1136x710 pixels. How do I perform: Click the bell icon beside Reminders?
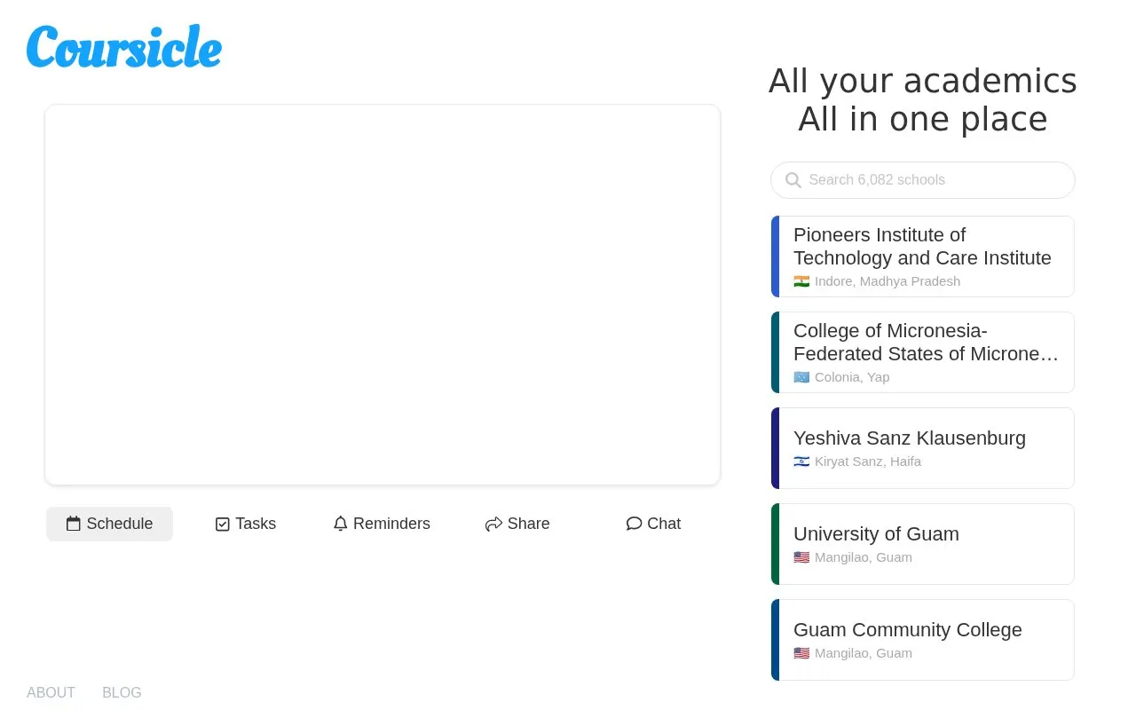pos(341,524)
